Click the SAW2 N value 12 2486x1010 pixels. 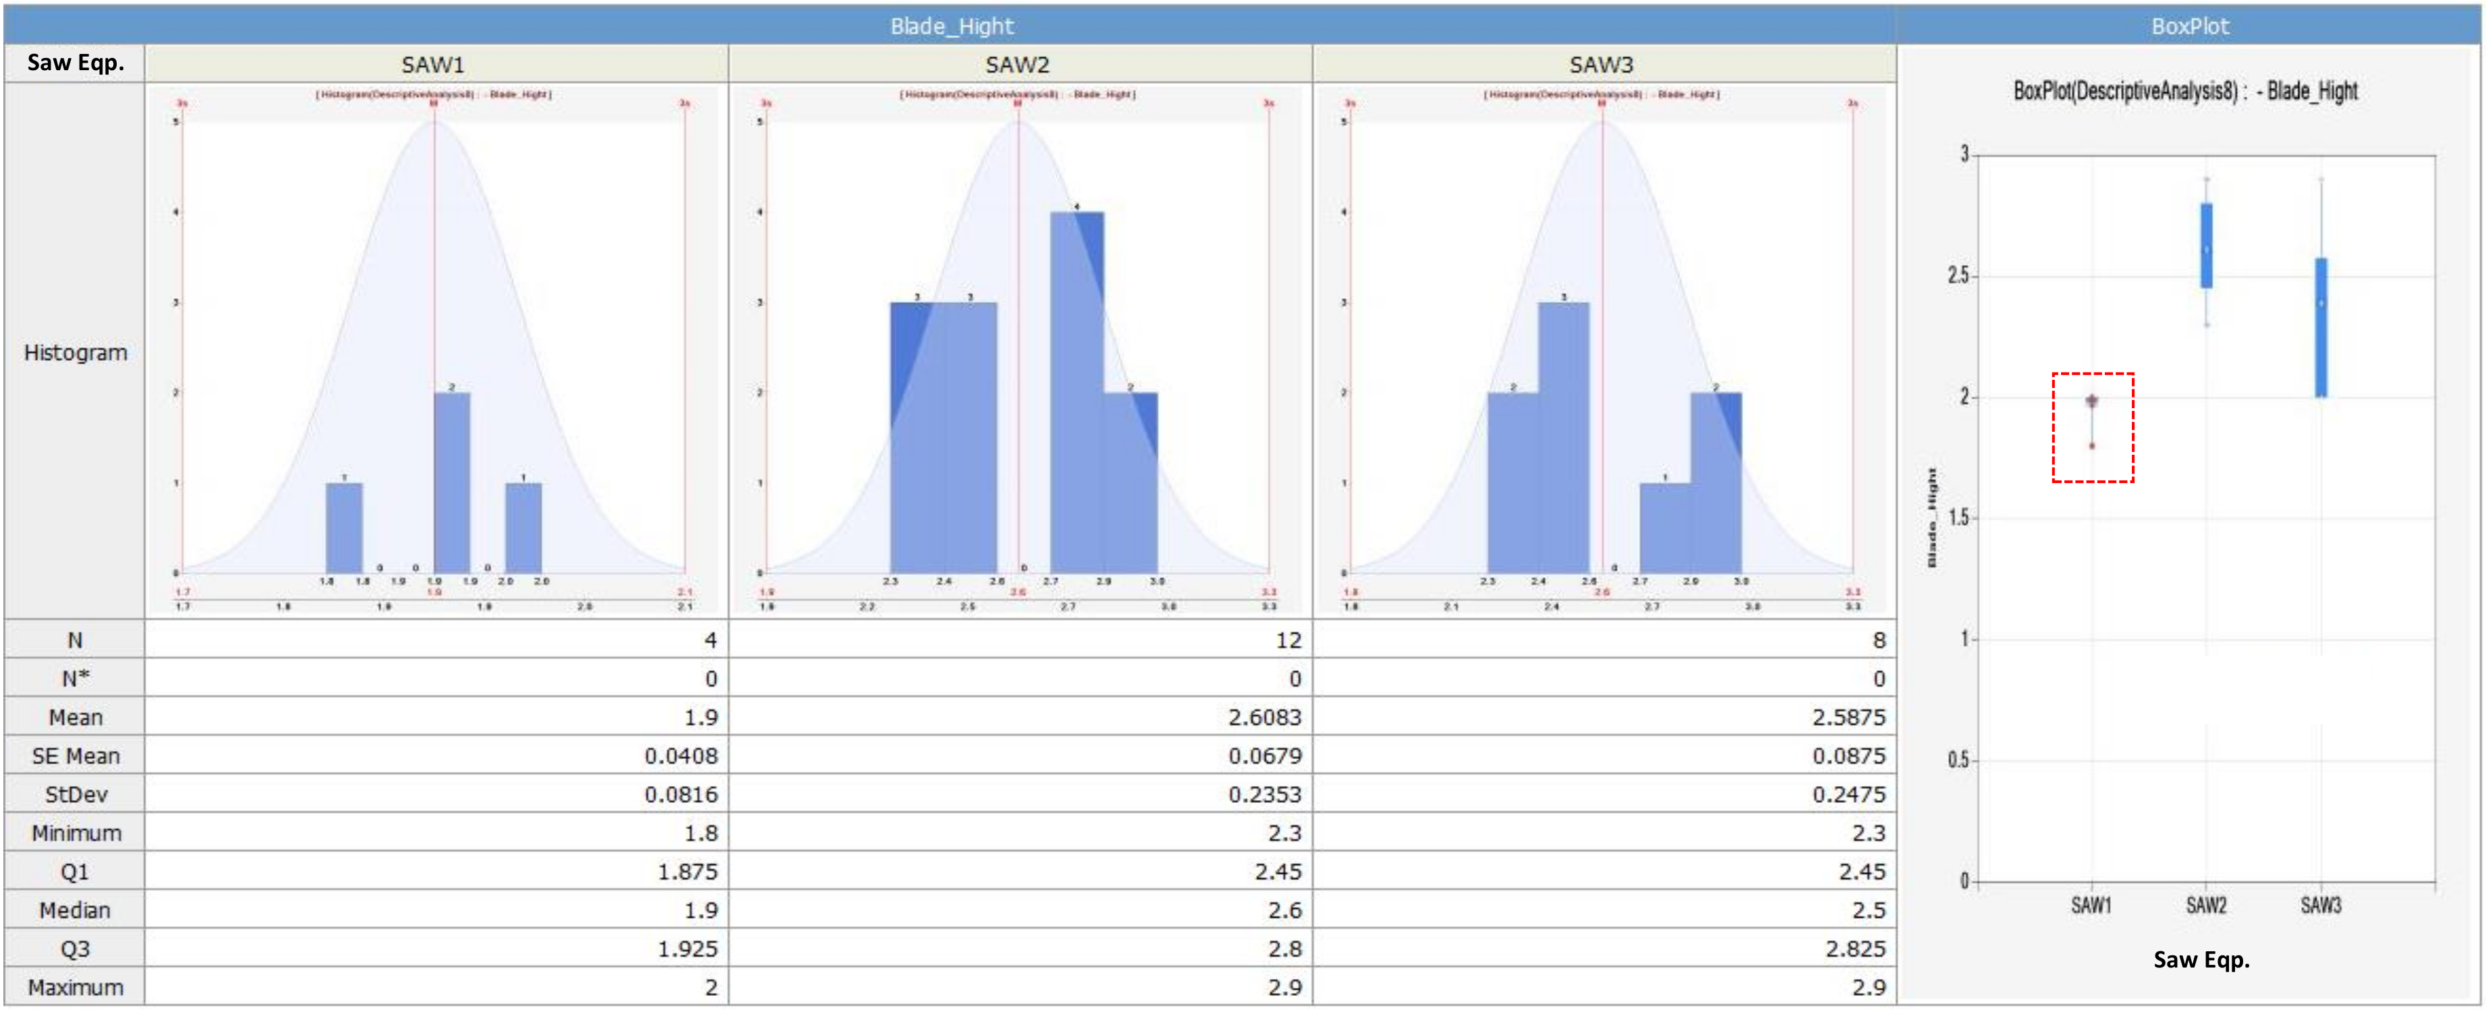coord(1289,640)
